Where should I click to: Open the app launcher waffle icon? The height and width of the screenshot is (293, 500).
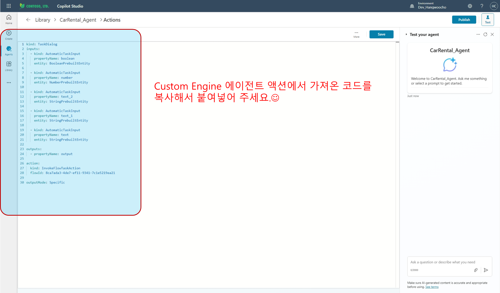click(9, 6)
